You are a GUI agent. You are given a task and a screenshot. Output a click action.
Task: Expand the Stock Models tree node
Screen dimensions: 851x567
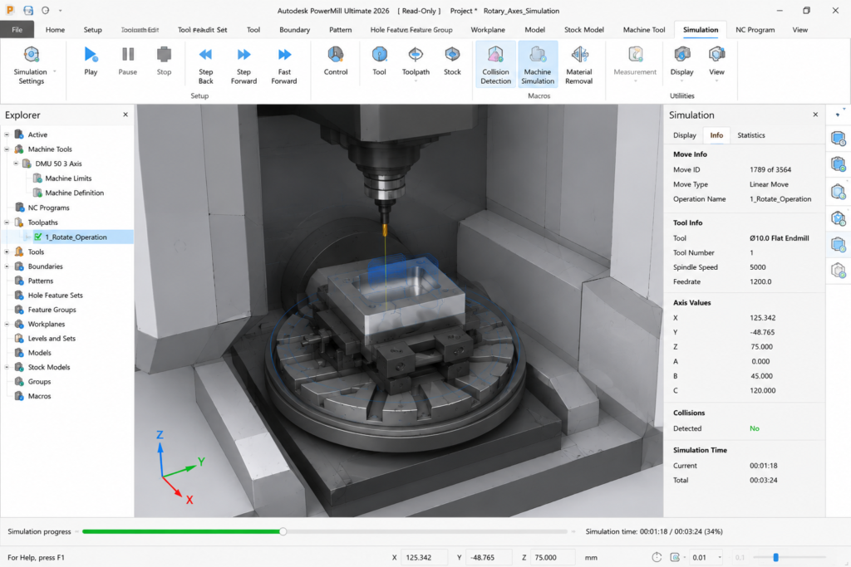[7, 367]
